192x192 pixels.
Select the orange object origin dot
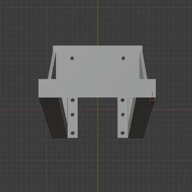52,68
